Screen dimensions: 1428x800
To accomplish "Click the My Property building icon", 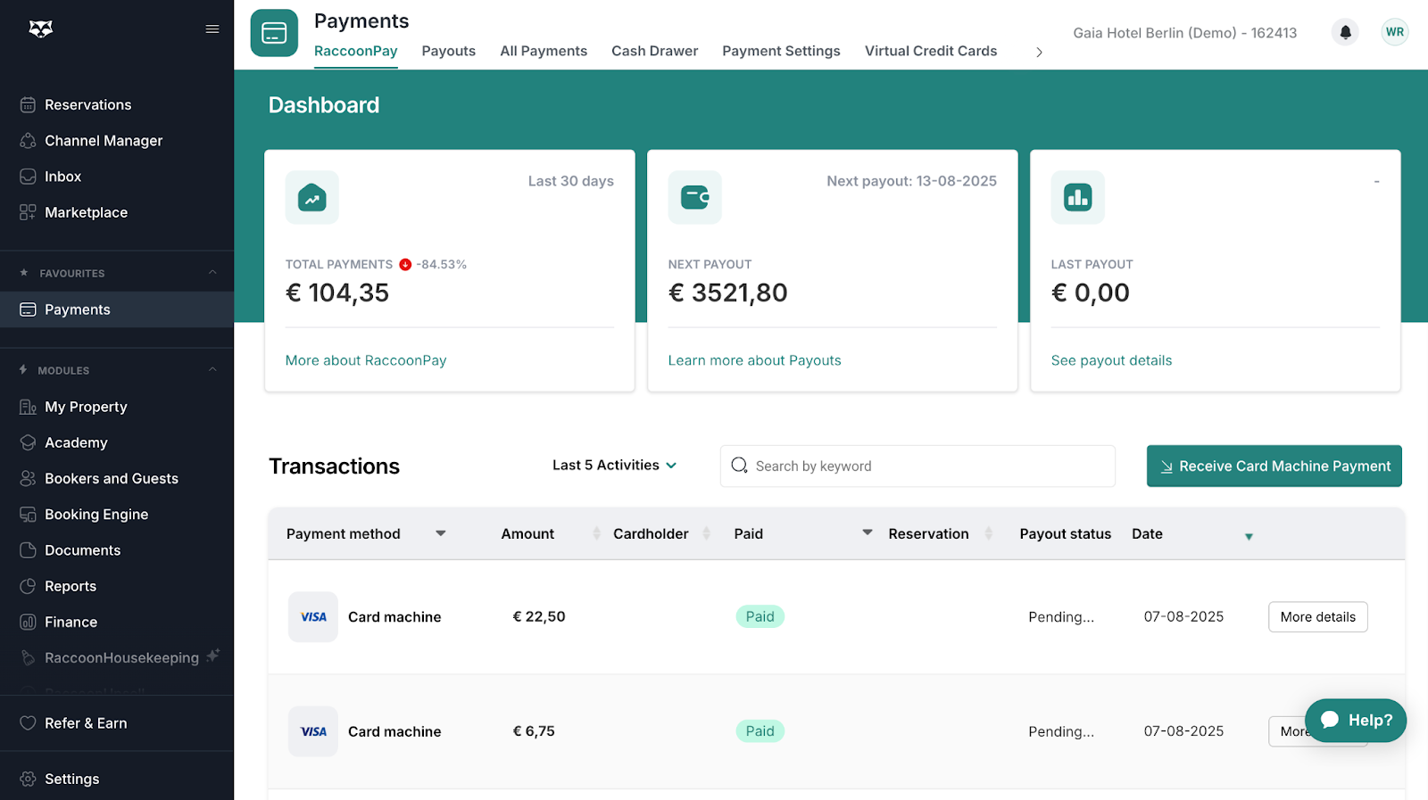I will [x=28, y=407].
